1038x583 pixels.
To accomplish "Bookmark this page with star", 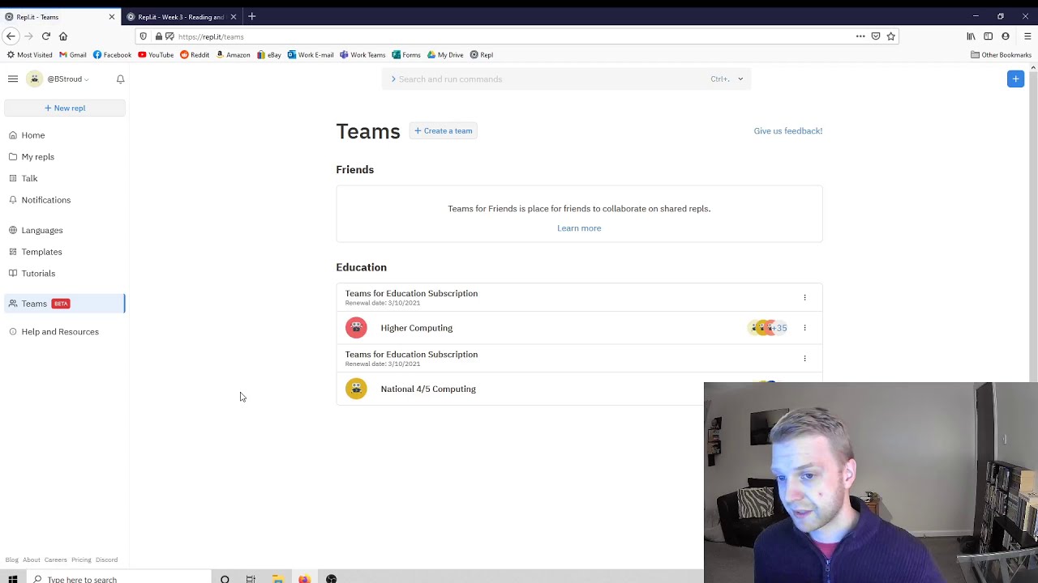I will (890, 36).
